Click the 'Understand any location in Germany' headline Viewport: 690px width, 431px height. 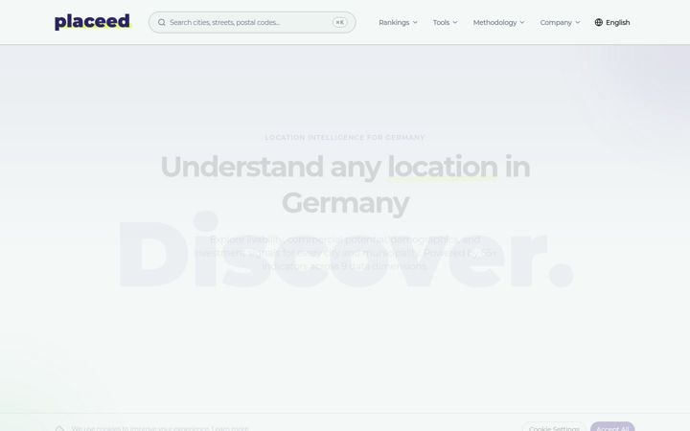click(345, 185)
